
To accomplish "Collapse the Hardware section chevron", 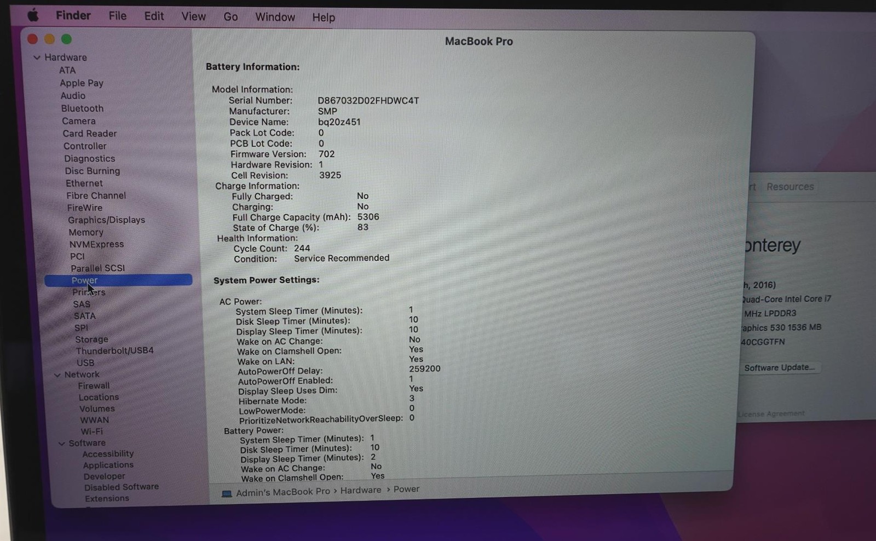I will click(37, 57).
